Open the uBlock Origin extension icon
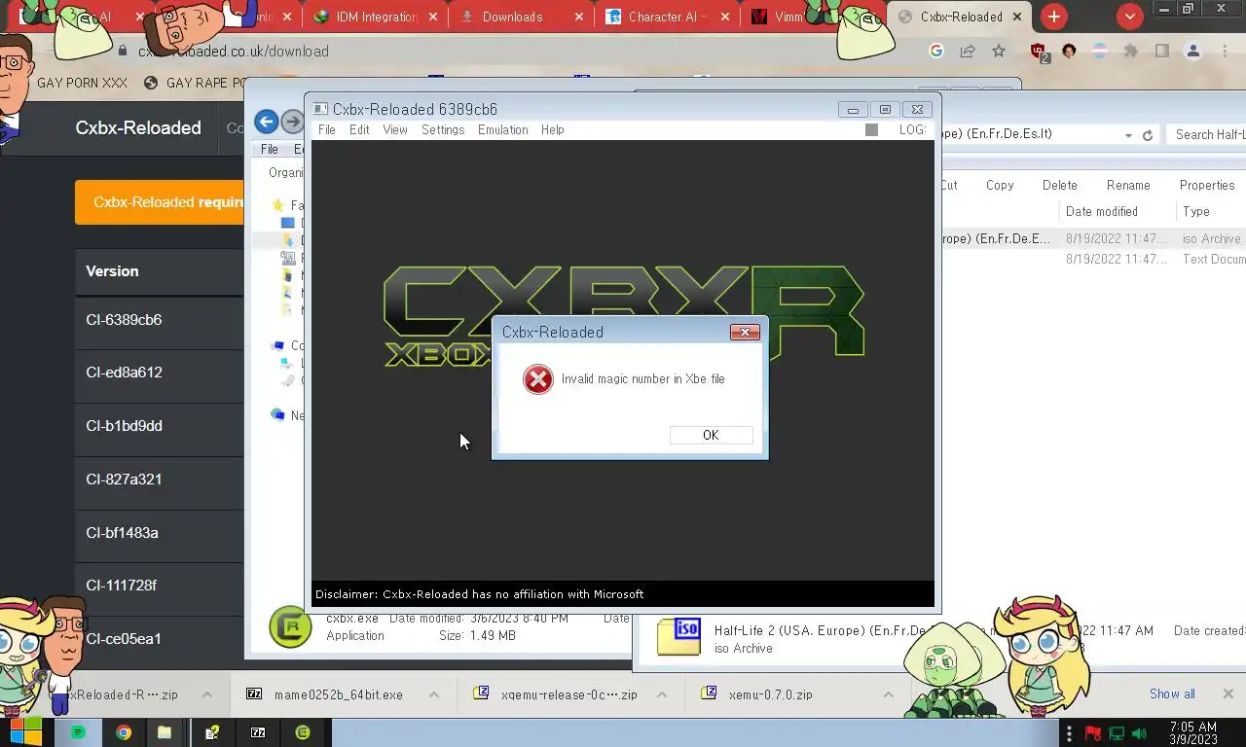 1039,52
